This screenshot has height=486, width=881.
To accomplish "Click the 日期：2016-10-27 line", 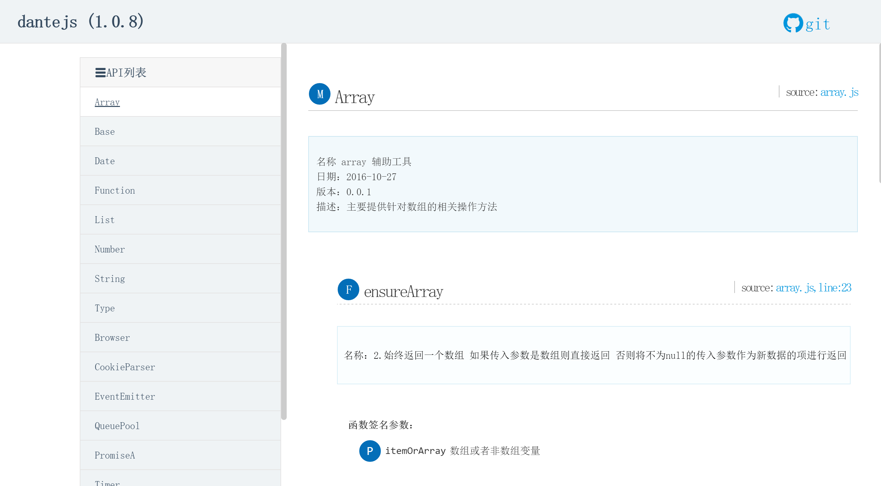I will tap(356, 177).
